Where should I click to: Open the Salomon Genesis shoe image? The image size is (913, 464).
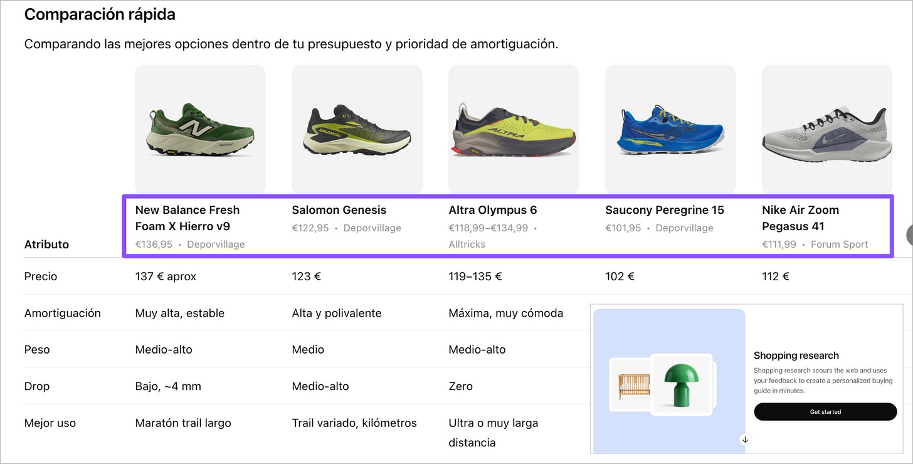pyautogui.click(x=357, y=129)
